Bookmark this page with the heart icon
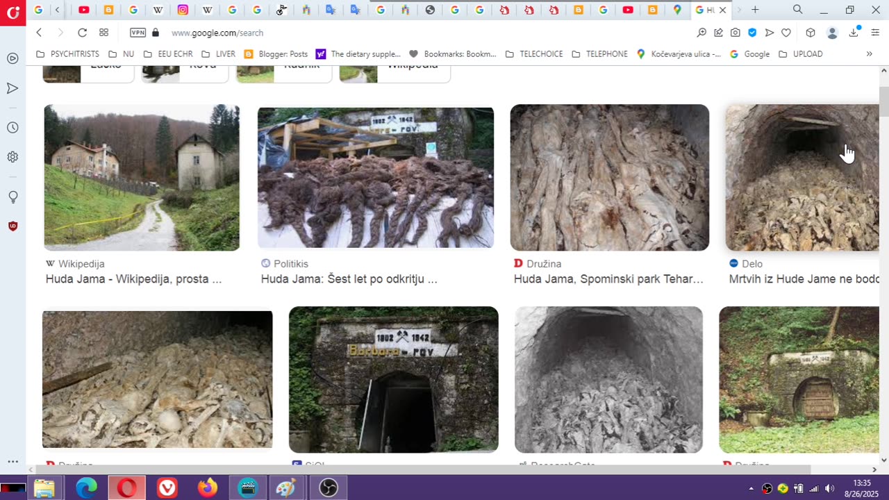 pos(786,33)
